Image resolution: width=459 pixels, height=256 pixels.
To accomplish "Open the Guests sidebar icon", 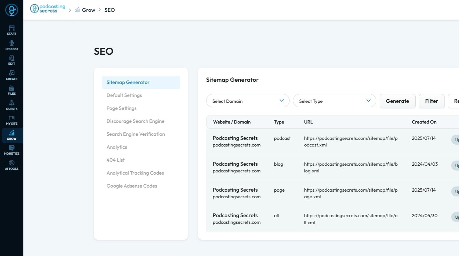I will (11, 105).
